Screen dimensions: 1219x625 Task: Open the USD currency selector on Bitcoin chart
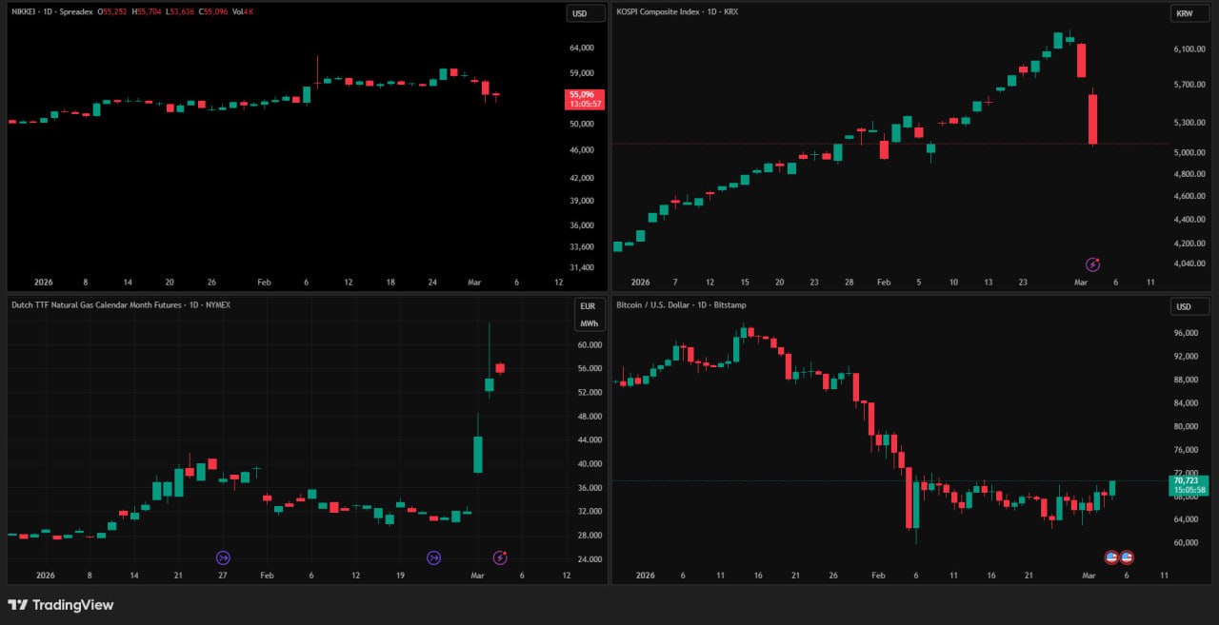pyautogui.click(x=1184, y=306)
